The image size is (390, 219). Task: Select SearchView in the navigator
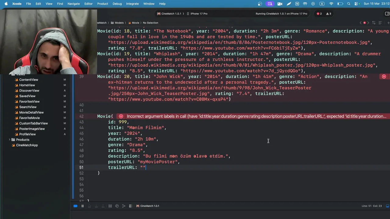(28, 107)
